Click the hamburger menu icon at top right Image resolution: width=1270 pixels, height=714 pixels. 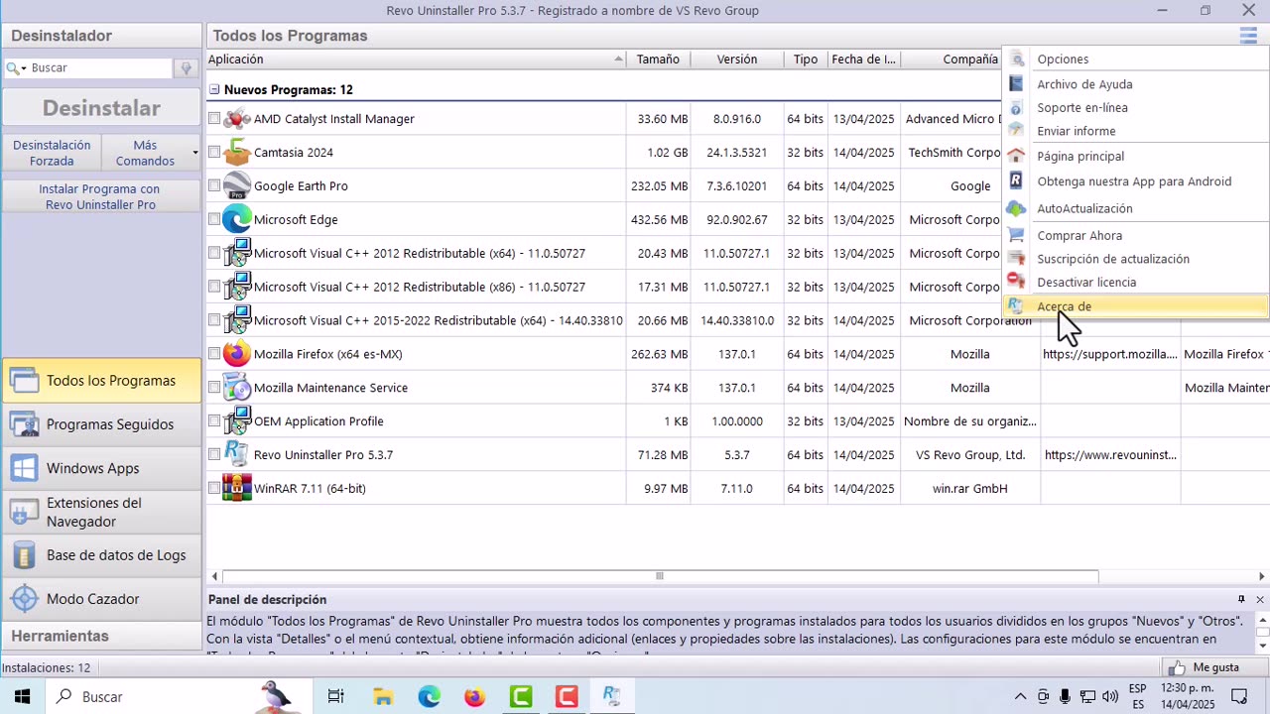[1248, 36]
